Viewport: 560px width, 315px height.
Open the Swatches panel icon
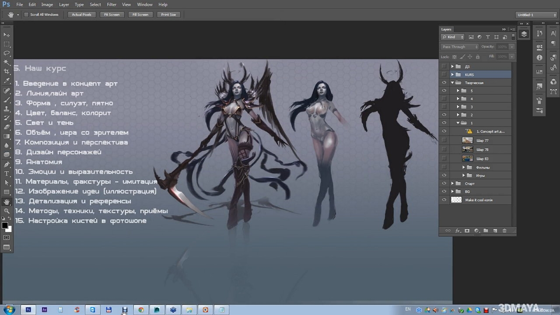(x=539, y=72)
